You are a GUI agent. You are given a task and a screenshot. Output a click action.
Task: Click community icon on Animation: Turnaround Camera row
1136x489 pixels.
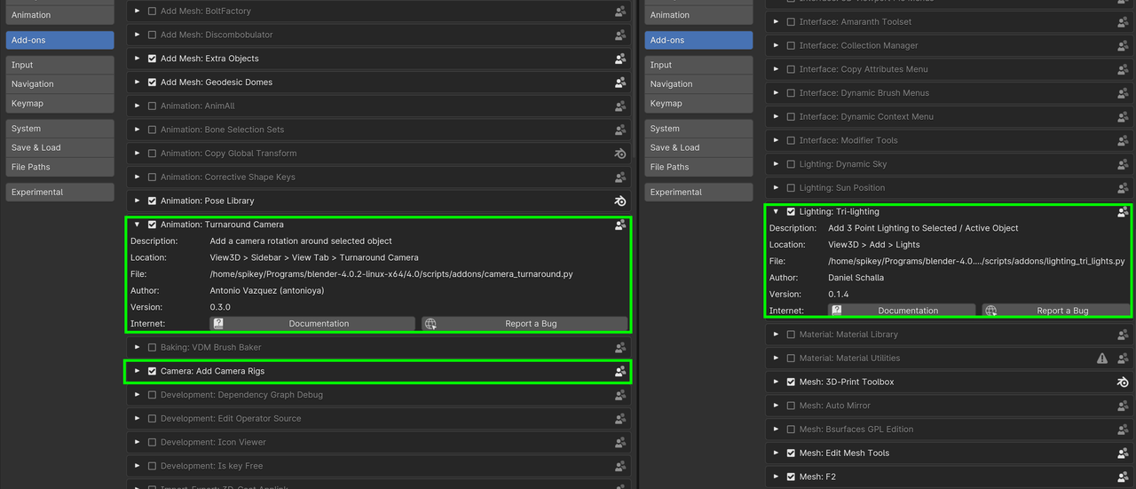tap(620, 225)
